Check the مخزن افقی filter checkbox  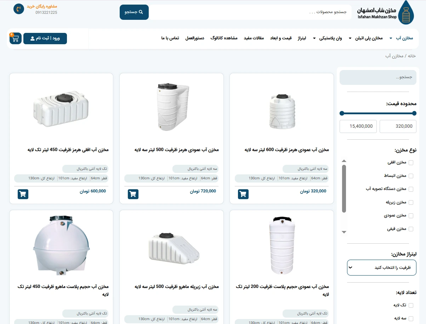pyautogui.click(x=411, y=163)
